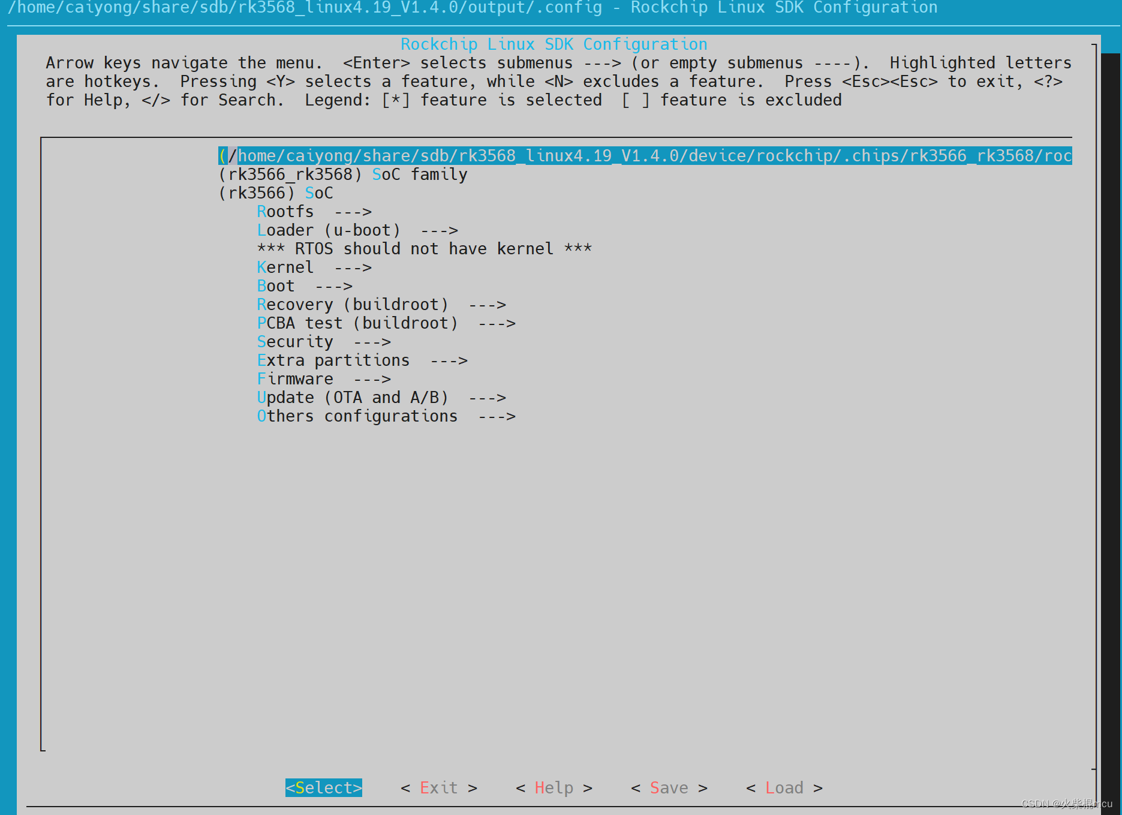1122x815 pixels.
Task: Activate <Save> to save the configuration
Action: pyautogui.click(x=669, y=787)
